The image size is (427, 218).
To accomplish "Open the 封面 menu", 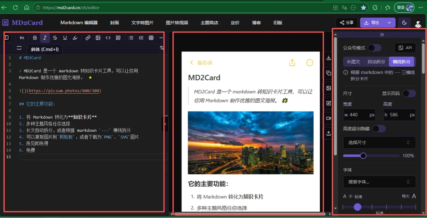I will coord(115,23).
